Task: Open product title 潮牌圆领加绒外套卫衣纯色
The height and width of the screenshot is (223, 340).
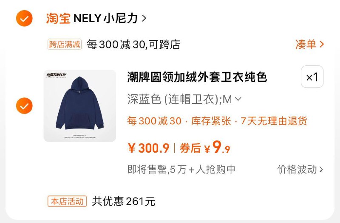Action: pos(197,77)
